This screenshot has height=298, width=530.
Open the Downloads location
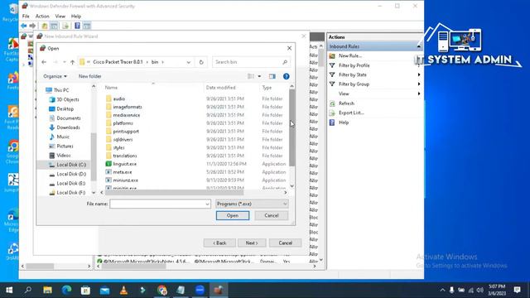click(68, 127)
